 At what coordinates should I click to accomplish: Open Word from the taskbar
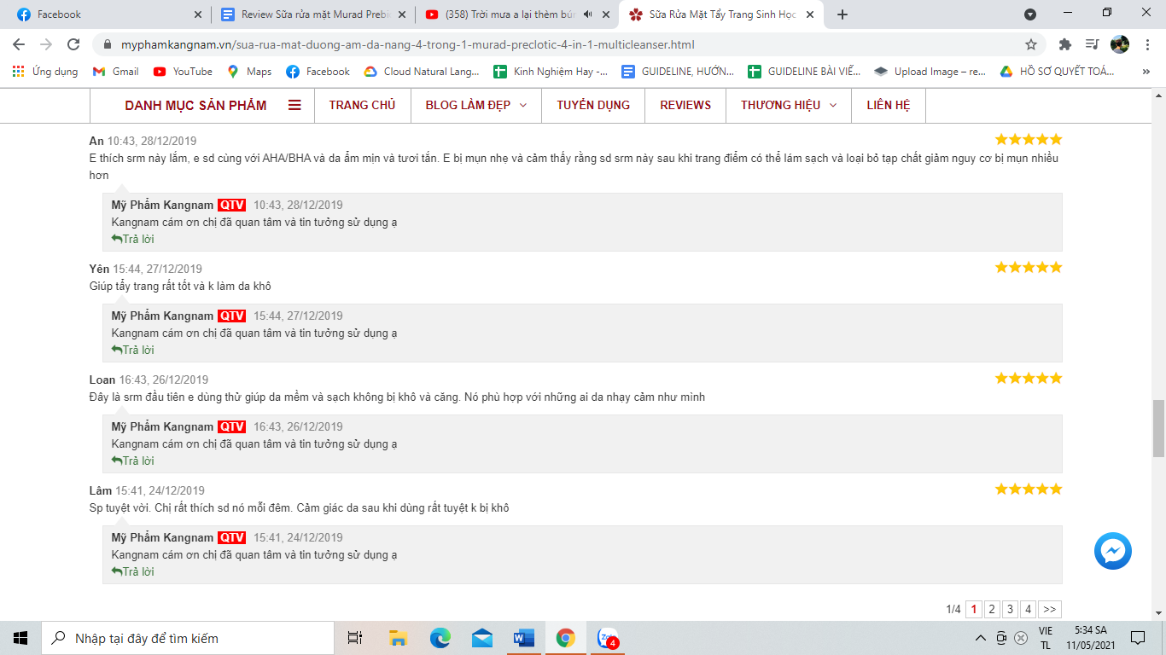click(x=523, y=638)
